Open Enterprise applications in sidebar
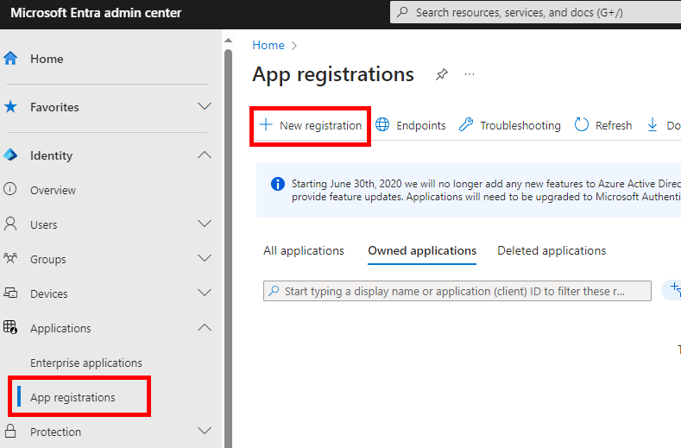Screen dimensions: 681x448 click(86, 363)
